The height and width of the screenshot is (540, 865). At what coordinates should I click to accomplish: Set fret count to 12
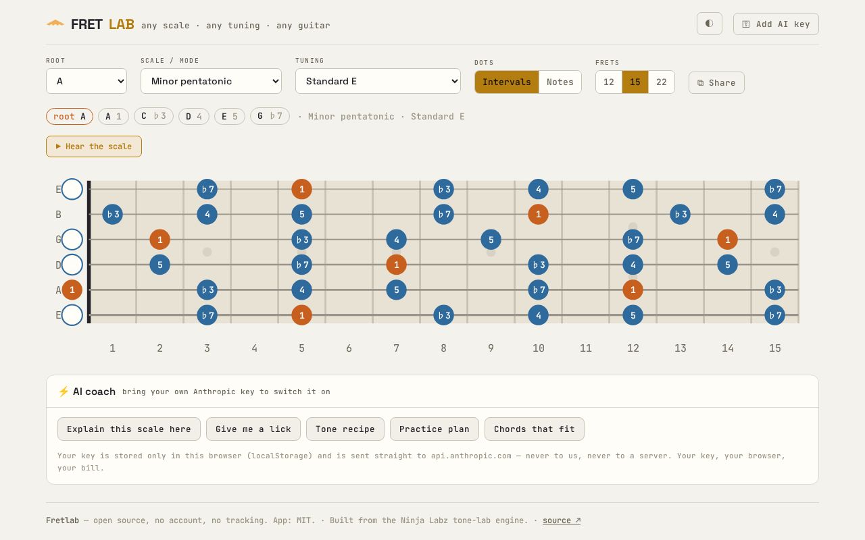(x=609, y=82)
